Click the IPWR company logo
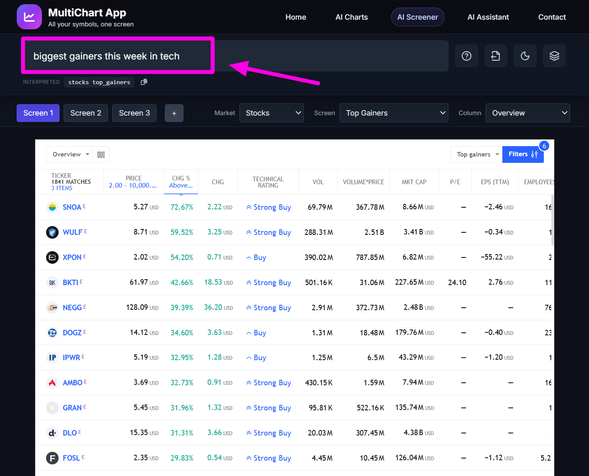This screenshot has width=589, height=476. click(x=52, y=358)
